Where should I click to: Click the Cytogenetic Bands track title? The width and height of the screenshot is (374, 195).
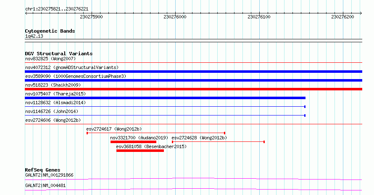pos(50,31)
